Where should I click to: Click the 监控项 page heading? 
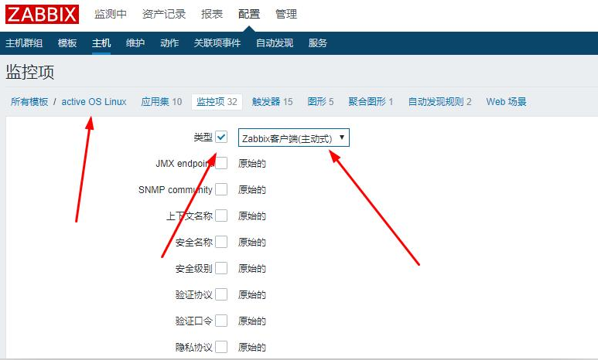point(29,72)
